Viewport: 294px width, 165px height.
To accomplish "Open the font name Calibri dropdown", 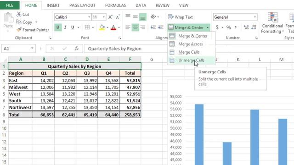I will click(89, 17).
